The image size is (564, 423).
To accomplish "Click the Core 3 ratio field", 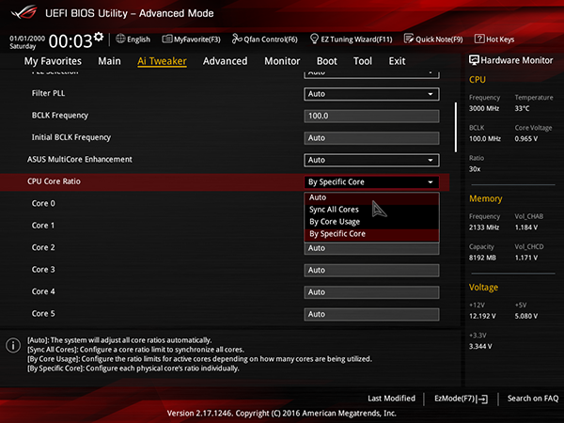I will pyautogui.click(x=371, y=271).
